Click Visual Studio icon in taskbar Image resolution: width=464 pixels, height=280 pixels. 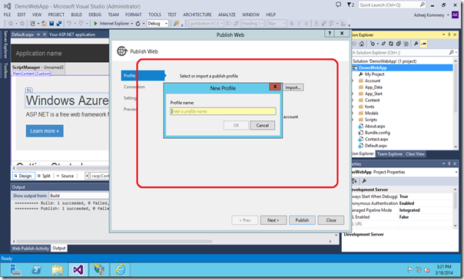click(x=78, y=270)
